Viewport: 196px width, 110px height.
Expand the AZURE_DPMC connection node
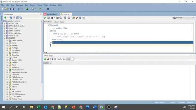coord(5,24)
